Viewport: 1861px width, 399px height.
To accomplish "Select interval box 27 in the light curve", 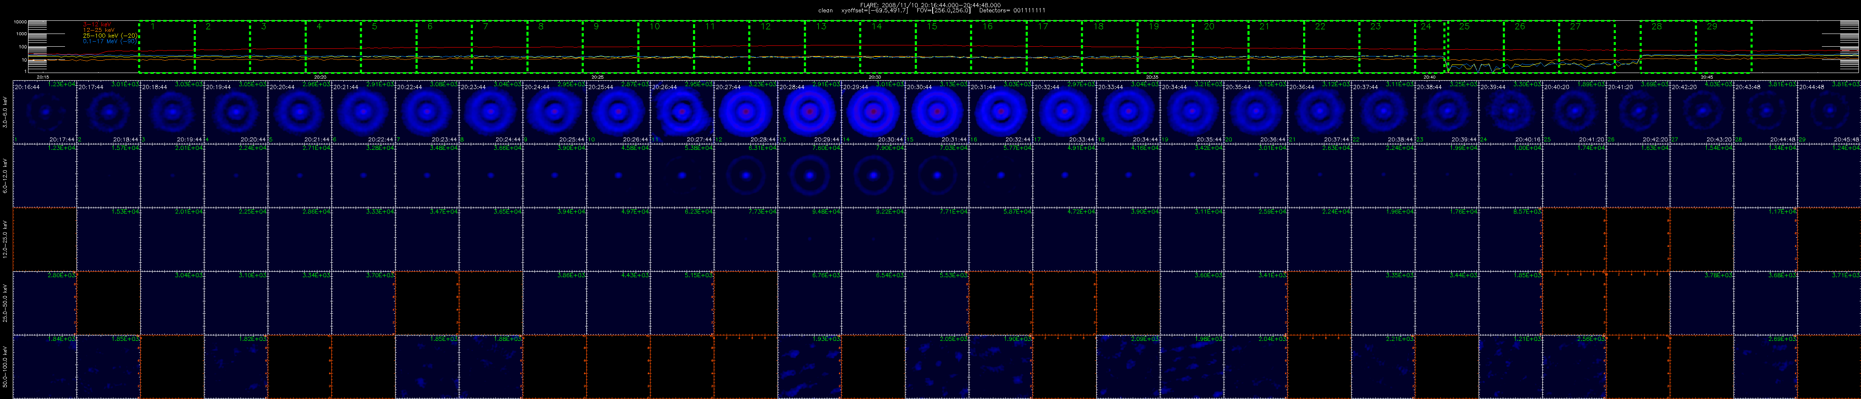I will (1587, 47).
